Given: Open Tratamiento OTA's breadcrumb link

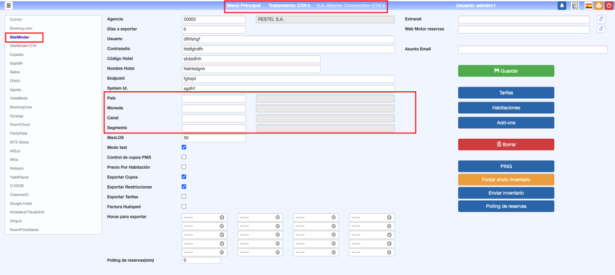Looking at the screenshot, I should [289, 6].
